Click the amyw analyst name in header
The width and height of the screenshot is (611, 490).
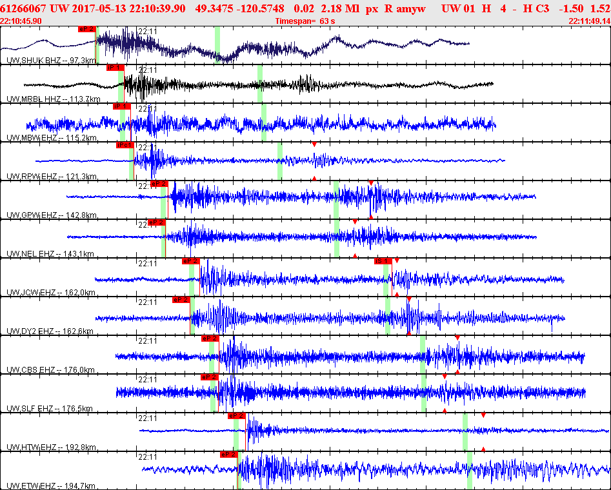coord(412,8)
